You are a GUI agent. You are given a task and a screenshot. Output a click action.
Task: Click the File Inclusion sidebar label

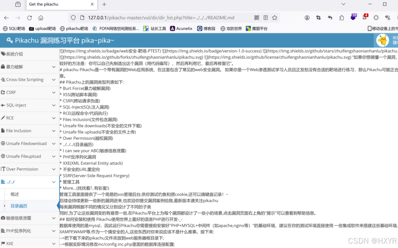(19, 131)
